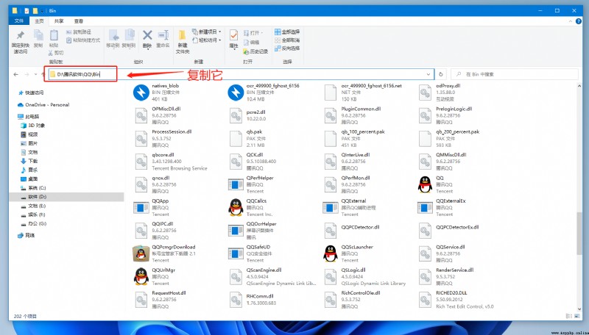Switch to large icons view in status bar
This screenshot has width=589, height=335.
(576, 316)
